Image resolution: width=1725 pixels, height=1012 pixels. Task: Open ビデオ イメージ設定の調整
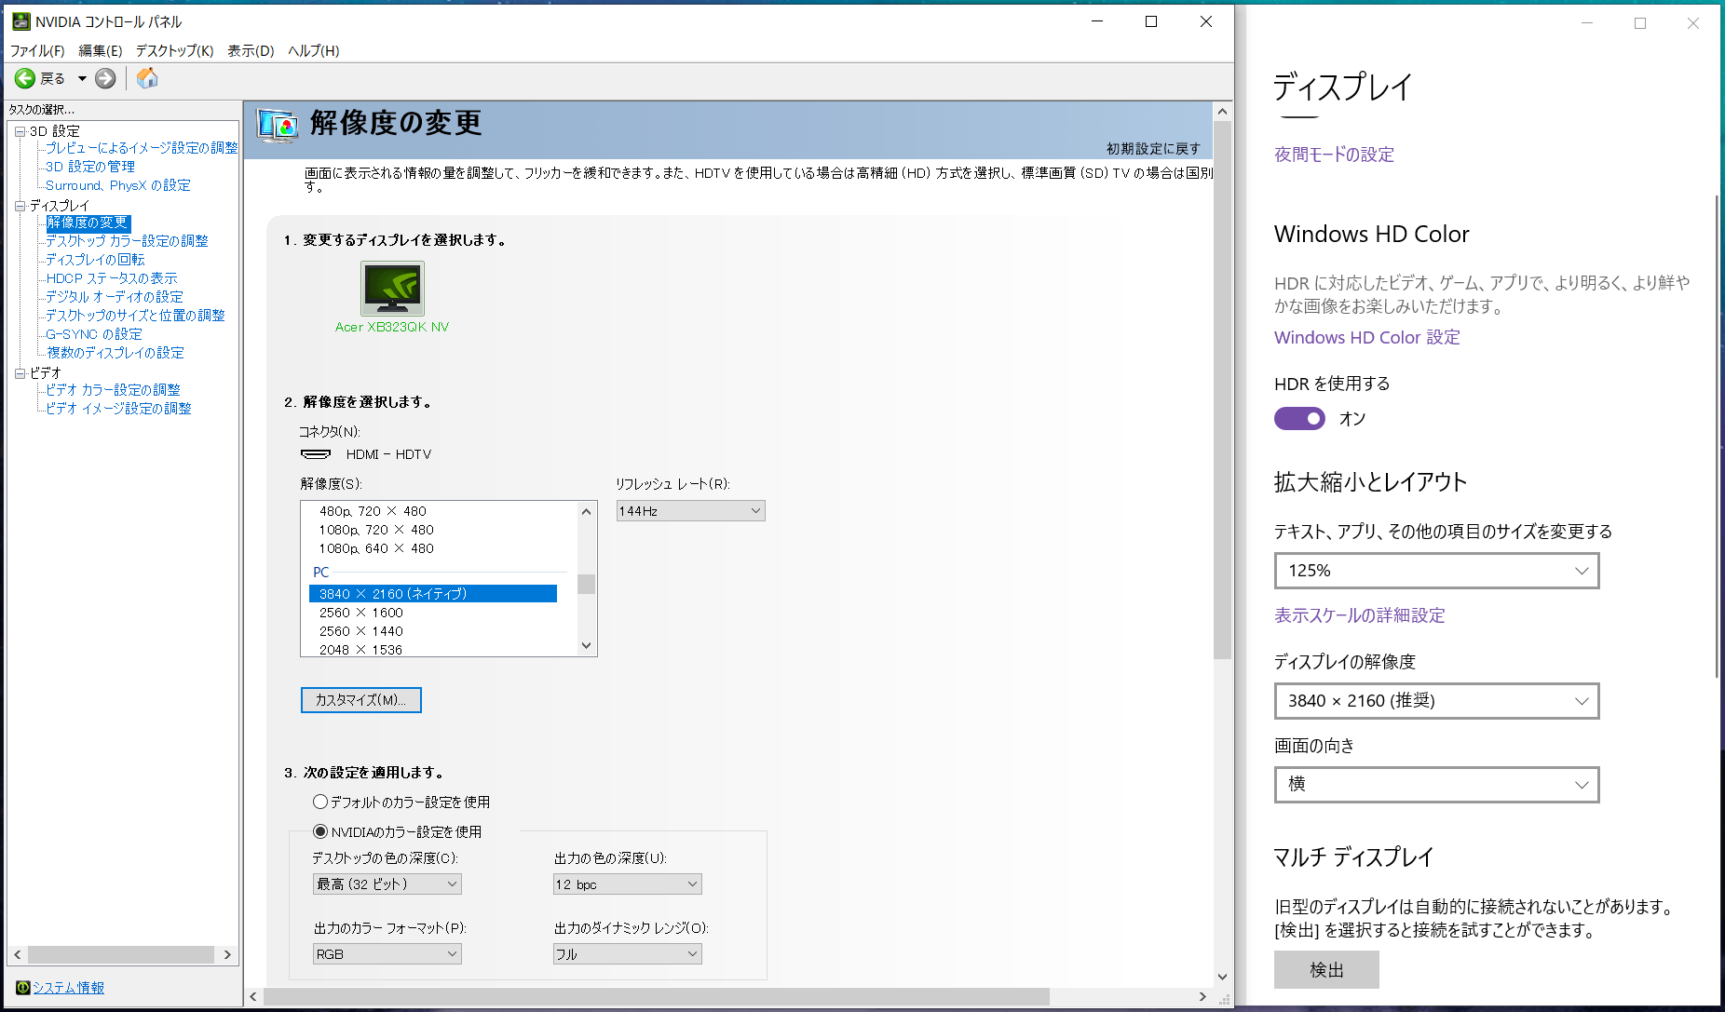(x=118, y=409)
